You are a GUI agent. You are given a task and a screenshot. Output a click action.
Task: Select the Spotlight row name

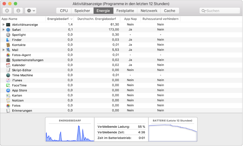pyautogui.click(x=19, y=35)
